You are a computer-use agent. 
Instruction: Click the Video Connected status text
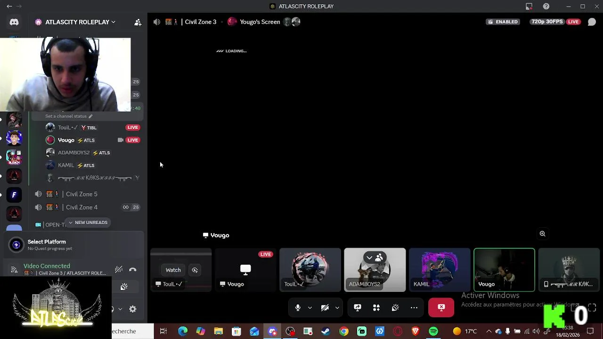(47, 266)
